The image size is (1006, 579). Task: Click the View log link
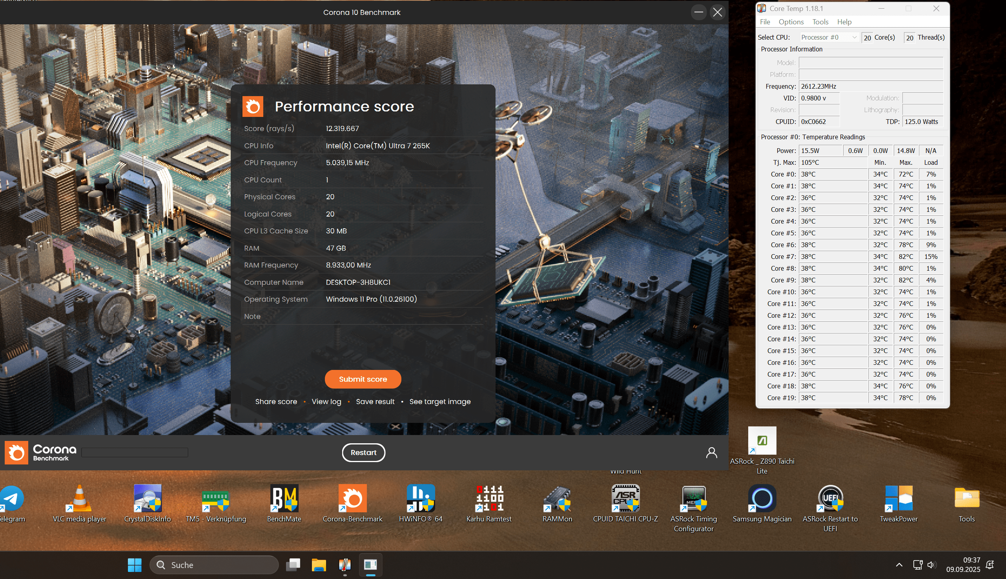click(x=326, y=402)
